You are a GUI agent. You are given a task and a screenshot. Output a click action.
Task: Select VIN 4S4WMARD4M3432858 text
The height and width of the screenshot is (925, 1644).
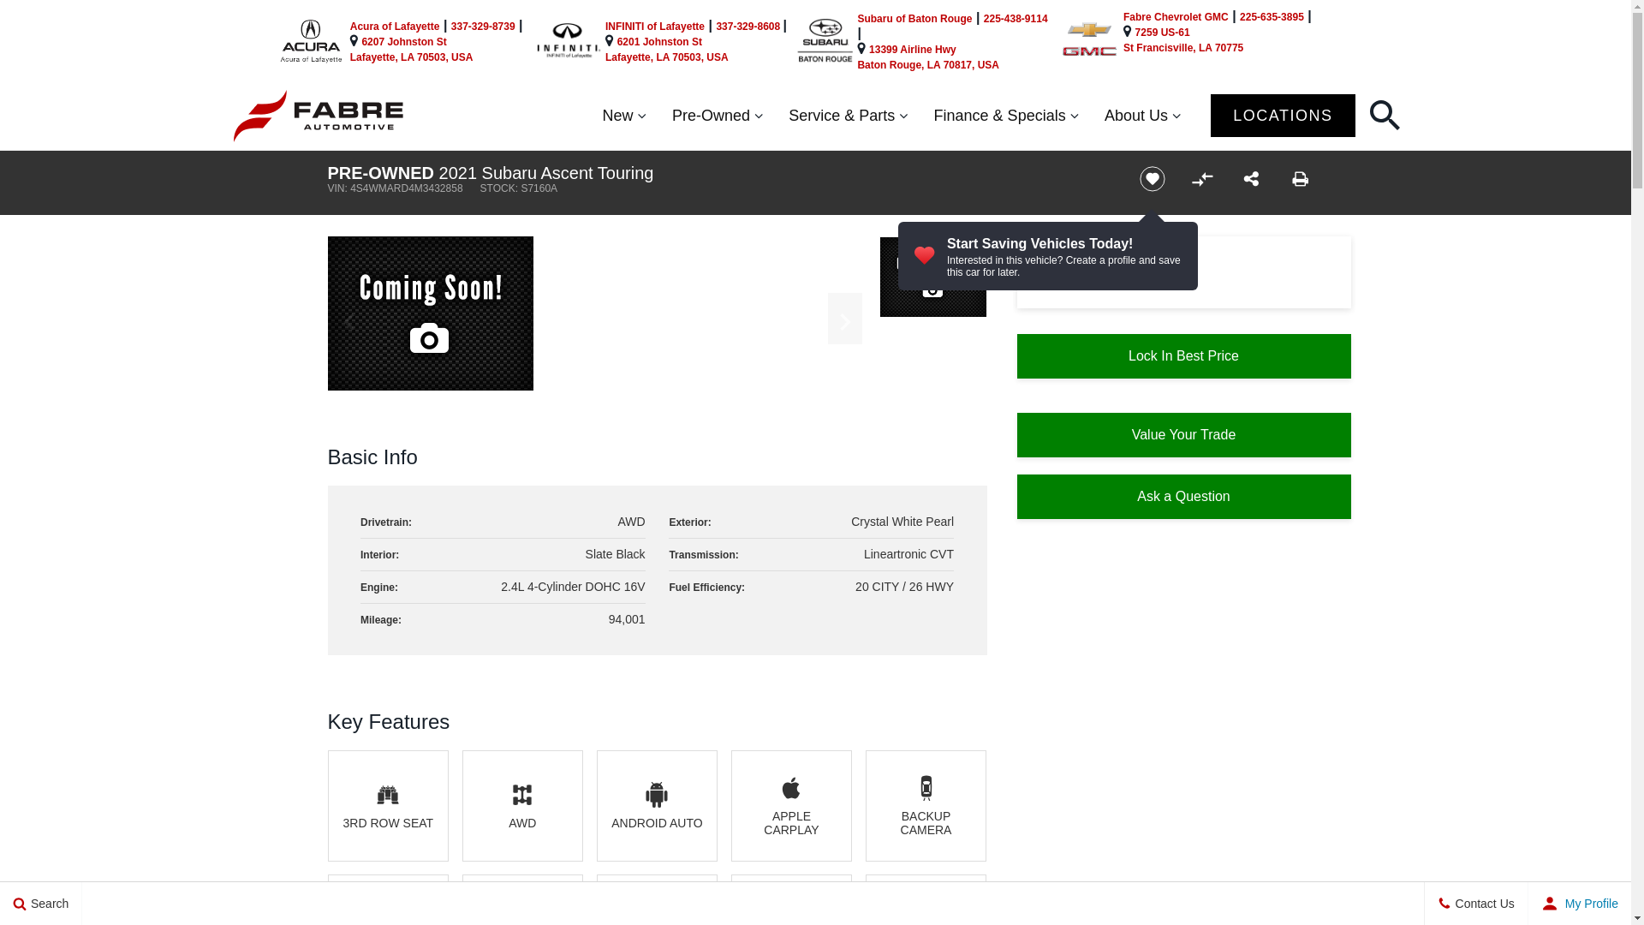(395, 188)
